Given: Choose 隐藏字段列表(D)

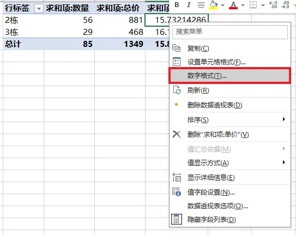Looking at the screenshot, I should 230,220.
